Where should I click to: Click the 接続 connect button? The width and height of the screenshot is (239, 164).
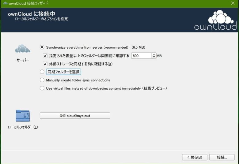(222, 157)
